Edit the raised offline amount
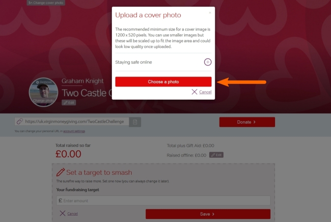This screenshot has height=222, width=331. [217, 155]
